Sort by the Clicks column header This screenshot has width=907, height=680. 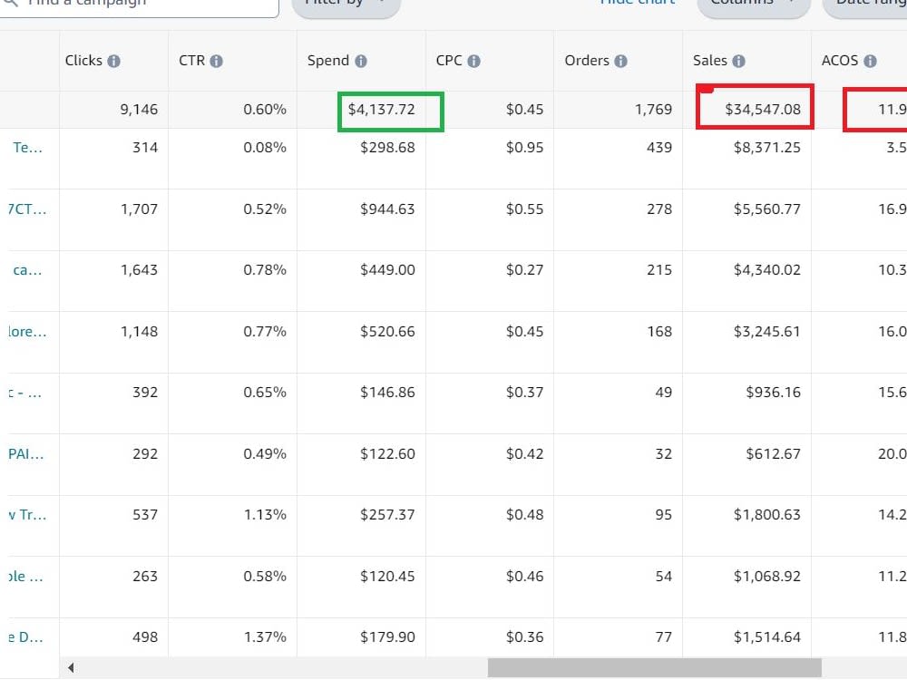coord(83,61)
